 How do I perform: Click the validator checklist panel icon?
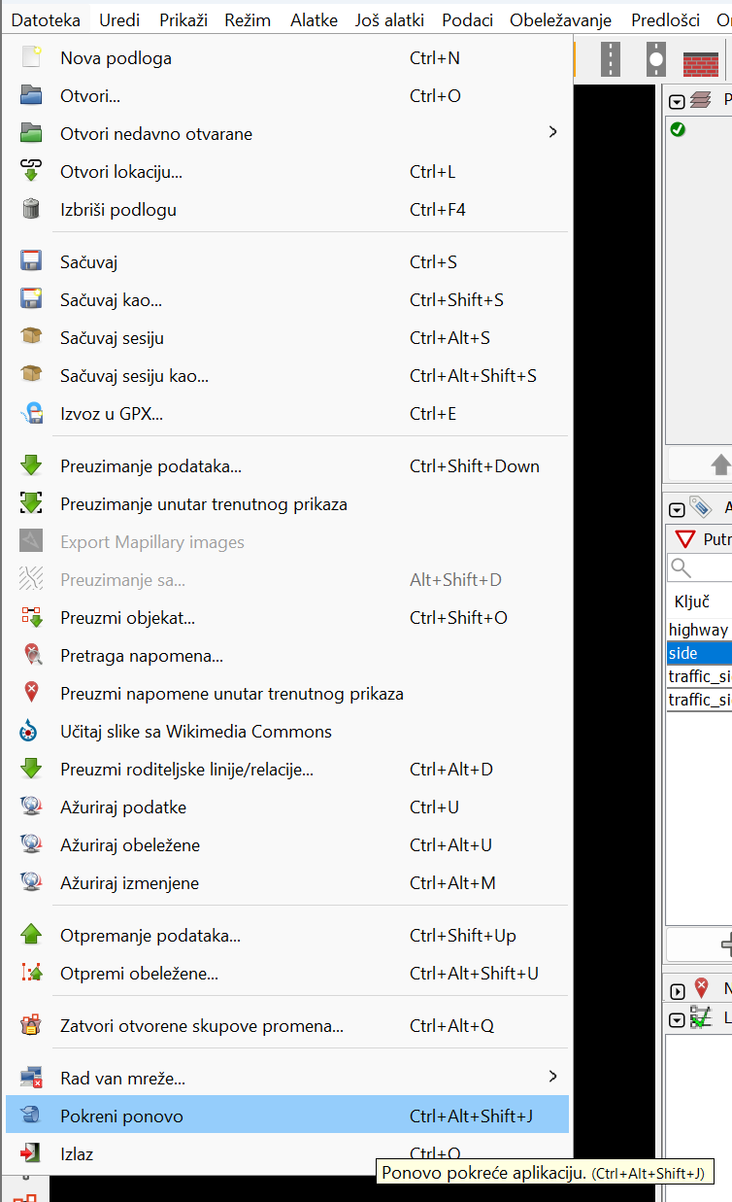click(x=700, y=1018)
